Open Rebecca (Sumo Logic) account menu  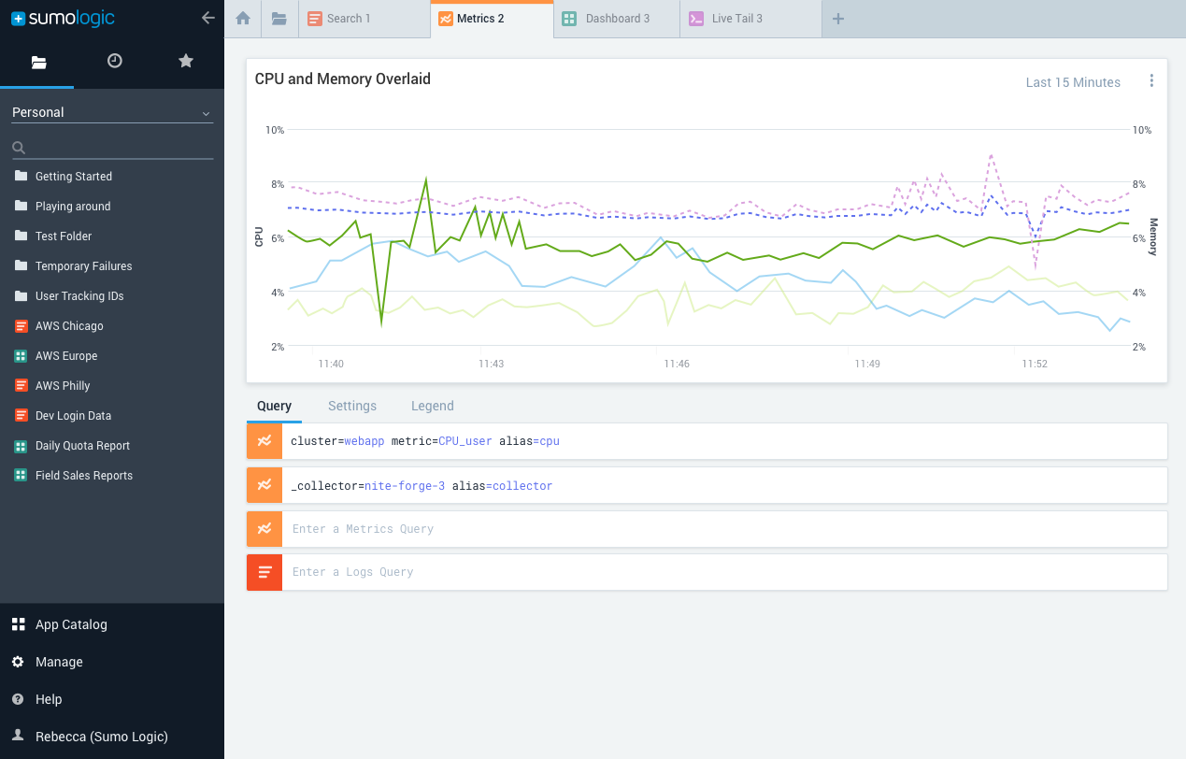tap(102, 737)
